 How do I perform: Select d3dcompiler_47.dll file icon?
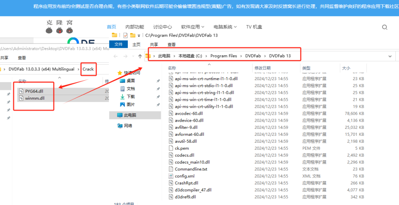point(171,189)
